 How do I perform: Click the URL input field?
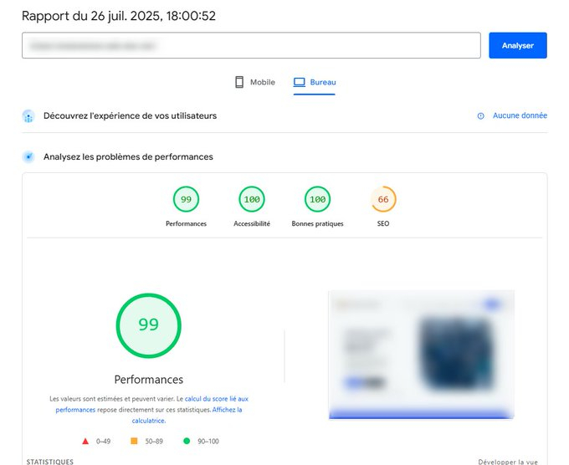[251, 45]
